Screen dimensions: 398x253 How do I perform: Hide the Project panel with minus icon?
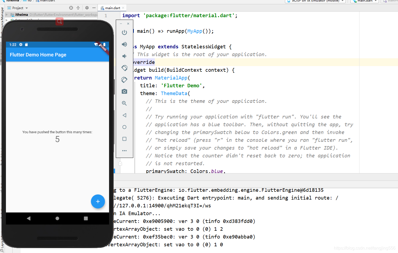[x=94, y=8]
